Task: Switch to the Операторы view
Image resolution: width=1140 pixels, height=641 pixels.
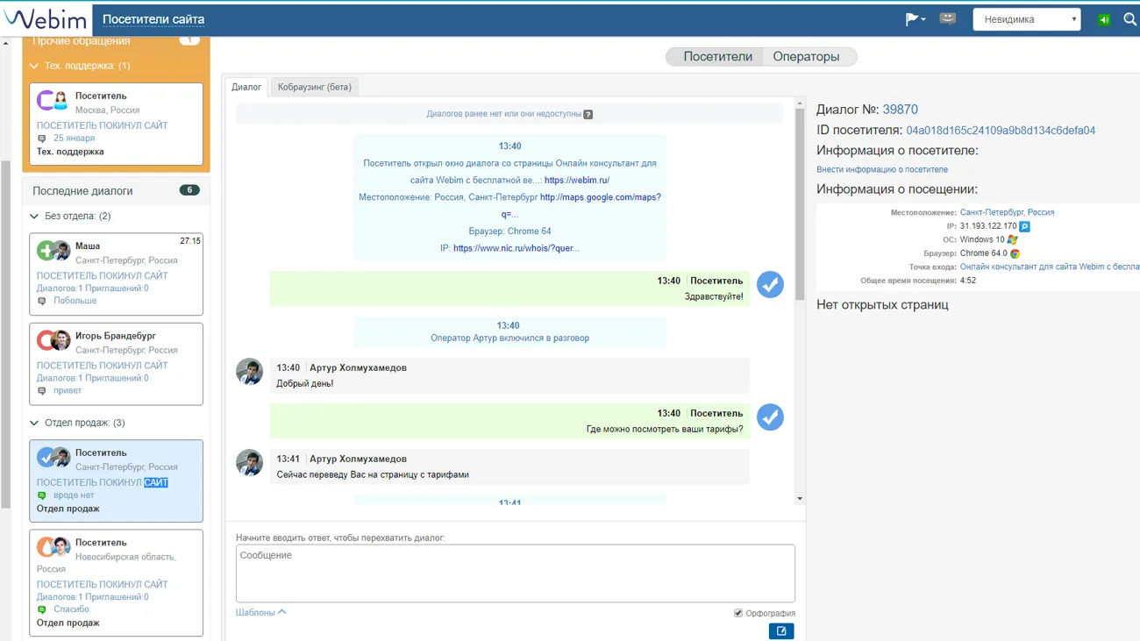Action: pyautogui.click(x=806, y=57)
